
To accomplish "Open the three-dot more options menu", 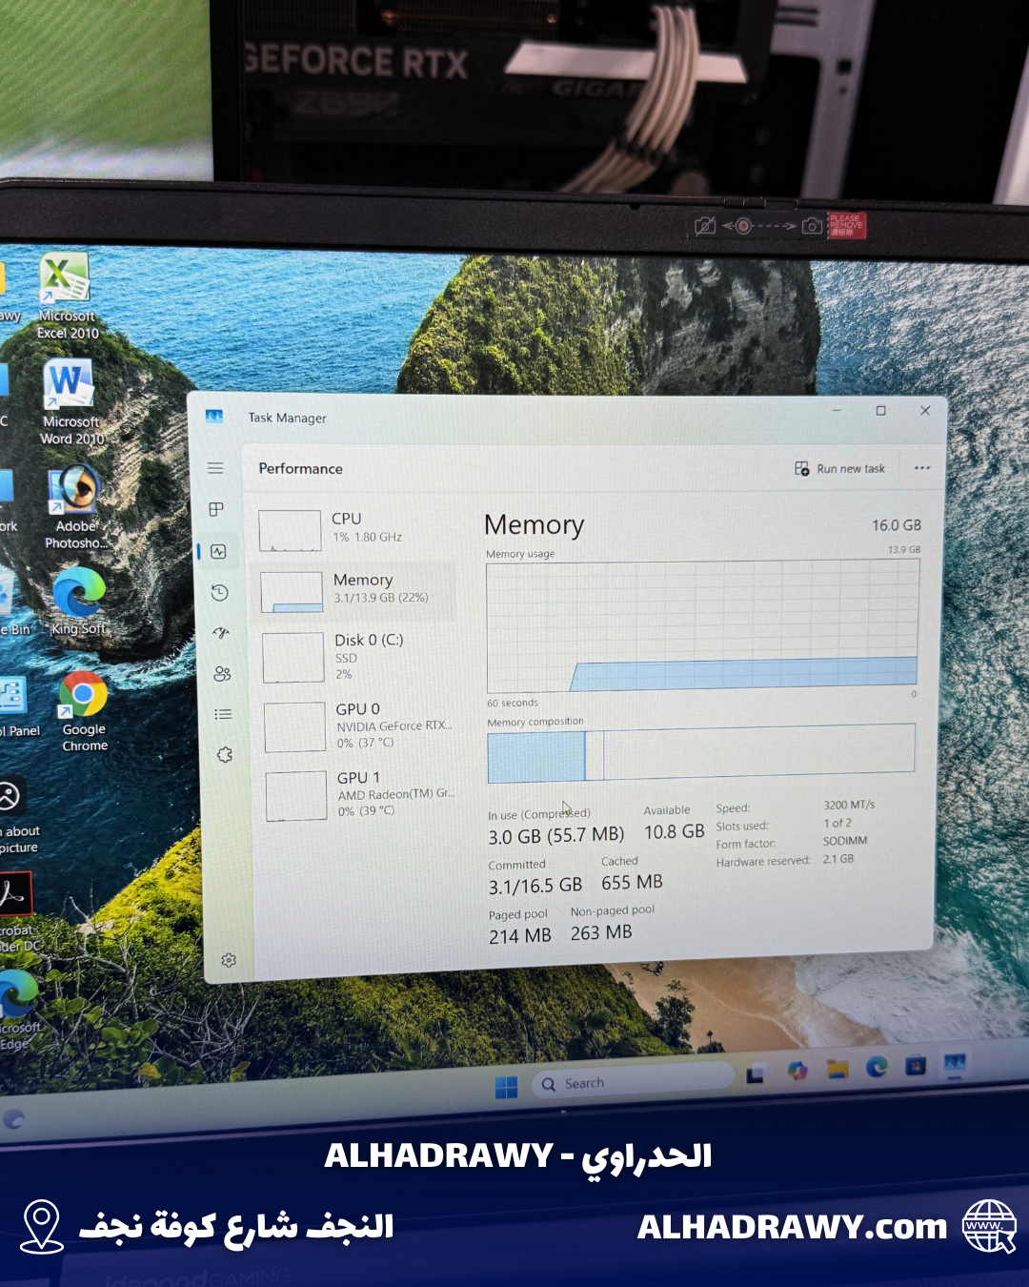I will pyautogui.click(x=921, y=468).
